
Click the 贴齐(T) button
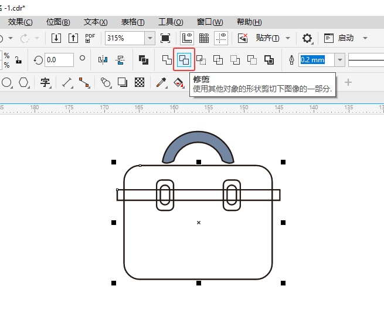[x=267, y=38]
